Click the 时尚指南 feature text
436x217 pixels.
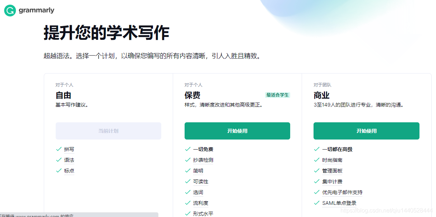point(332,160)
